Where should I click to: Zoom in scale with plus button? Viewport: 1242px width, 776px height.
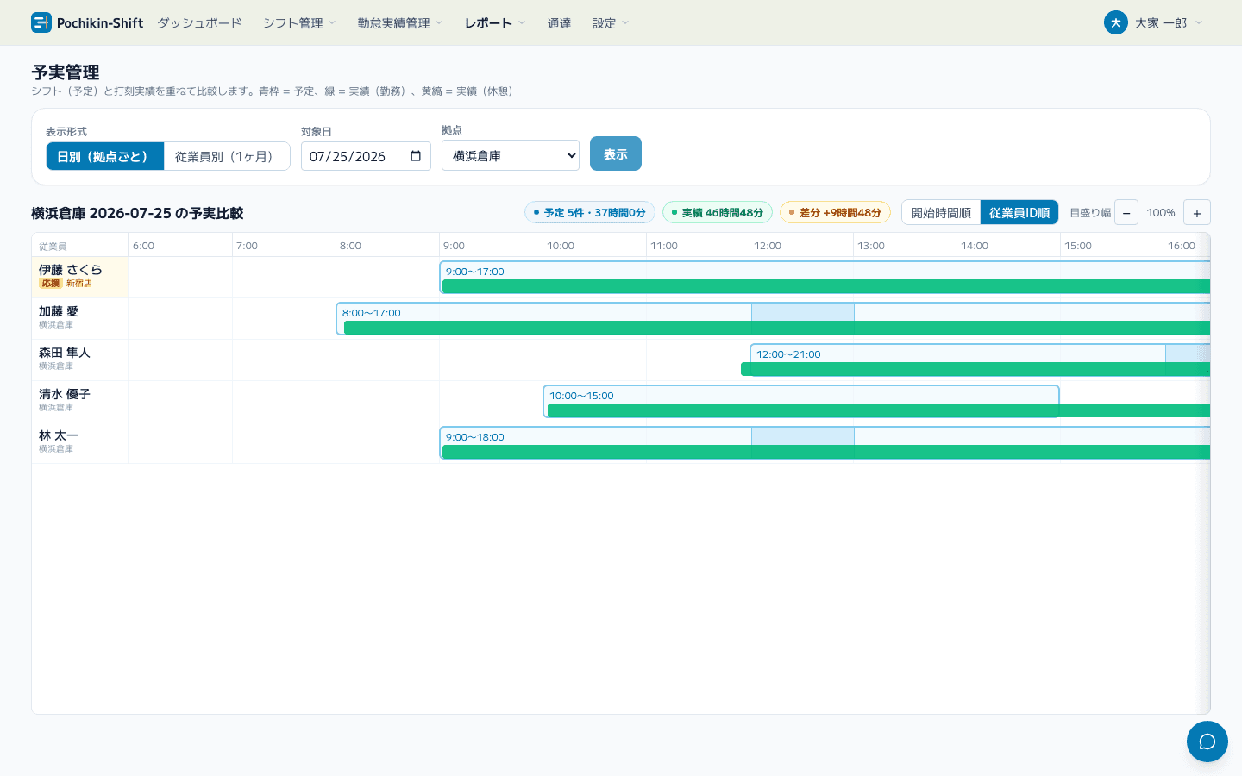tap(1197, 212)
